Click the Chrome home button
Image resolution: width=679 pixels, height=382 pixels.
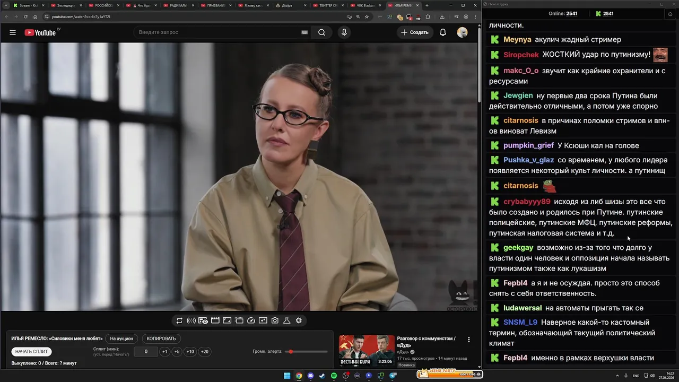tap(36, 16)
